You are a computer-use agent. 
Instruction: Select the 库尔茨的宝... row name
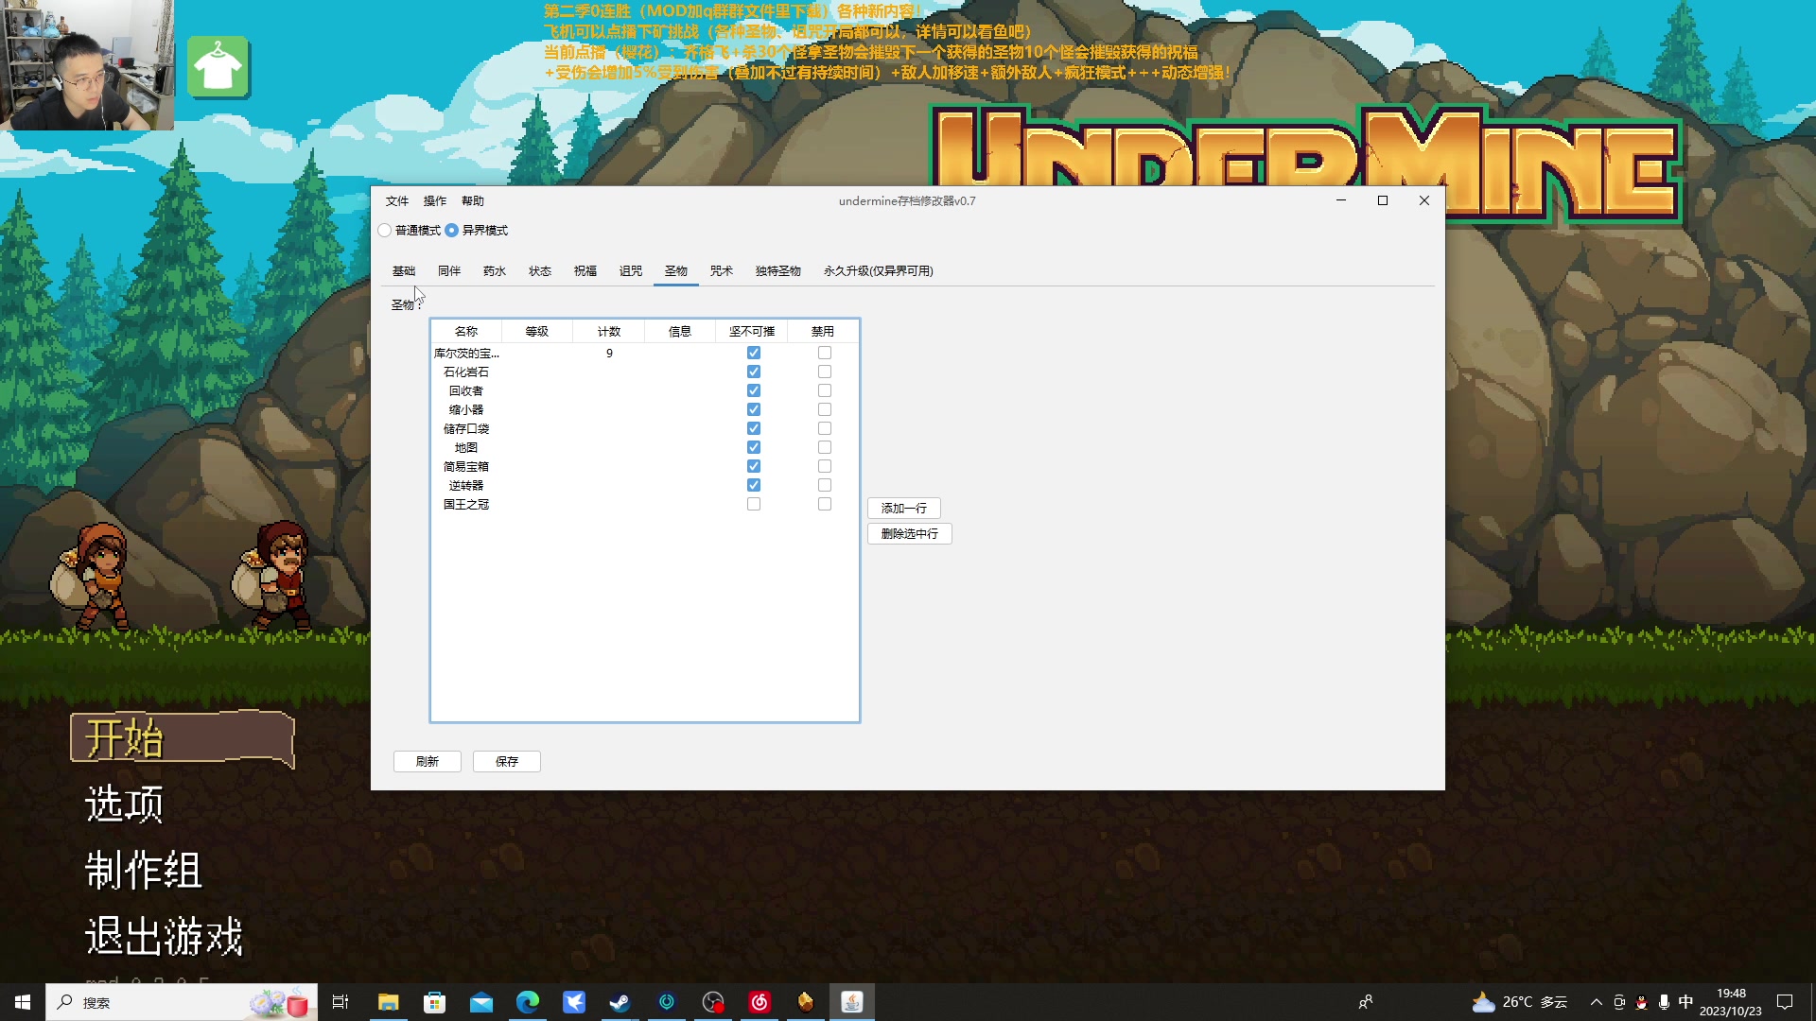(466, 354)
